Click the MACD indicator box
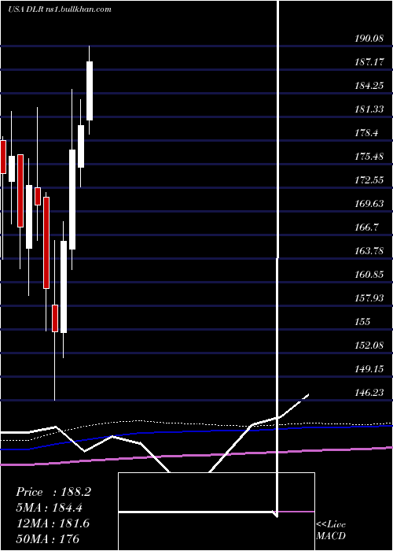Screen dimensions: 393x551 point(216,512)
